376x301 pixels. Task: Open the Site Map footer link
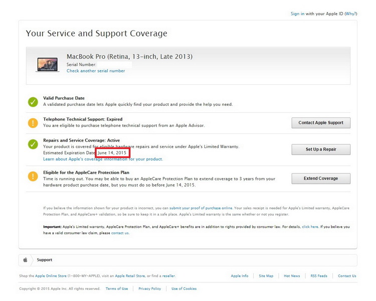click(266, 276)
